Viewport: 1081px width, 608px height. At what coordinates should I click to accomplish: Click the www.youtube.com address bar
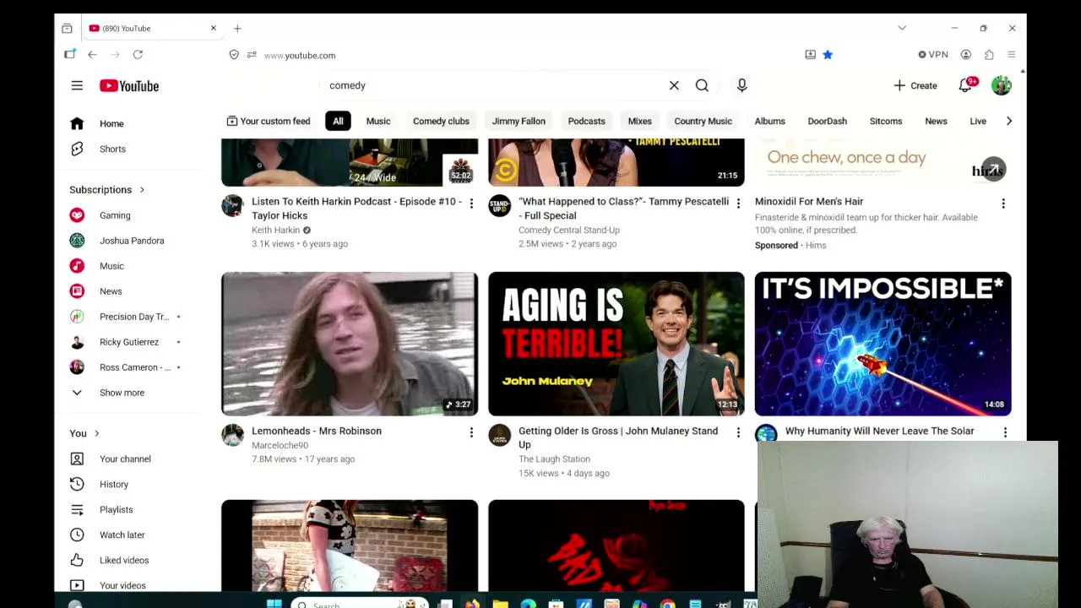pos(300,56)
